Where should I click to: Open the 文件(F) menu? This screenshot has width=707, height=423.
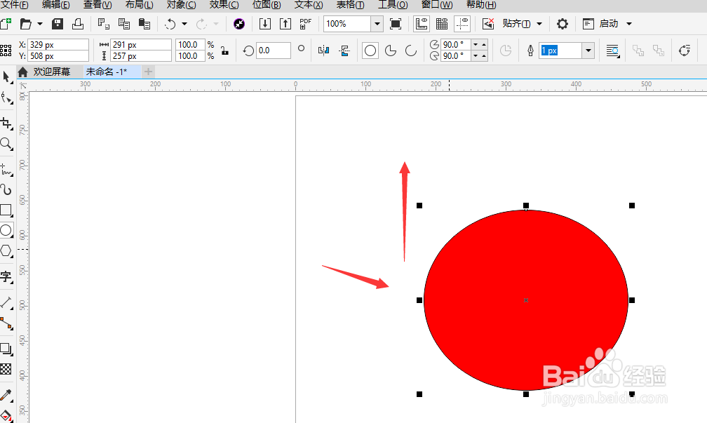tap(15, 5)
